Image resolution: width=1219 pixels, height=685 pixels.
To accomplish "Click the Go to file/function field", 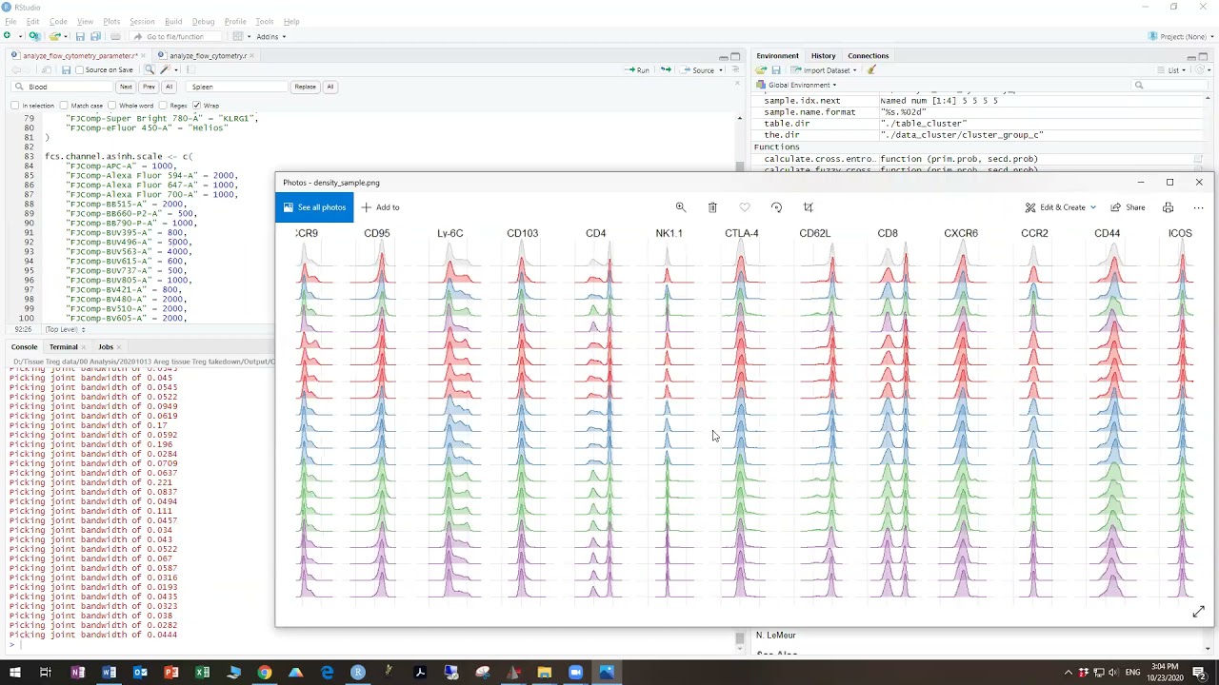I will [x=176, y=36].
